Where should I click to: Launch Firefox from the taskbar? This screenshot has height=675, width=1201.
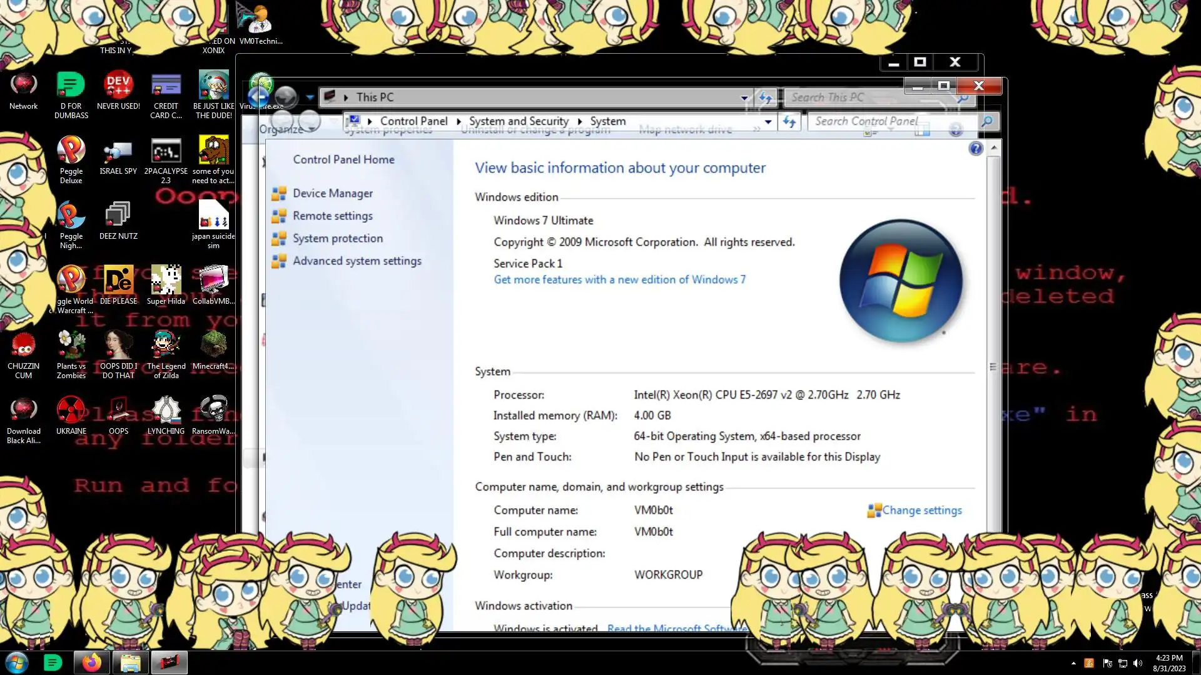point(92,662)
